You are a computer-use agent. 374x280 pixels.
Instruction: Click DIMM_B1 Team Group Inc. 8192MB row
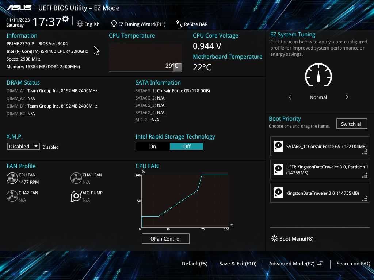coord(52,106)
